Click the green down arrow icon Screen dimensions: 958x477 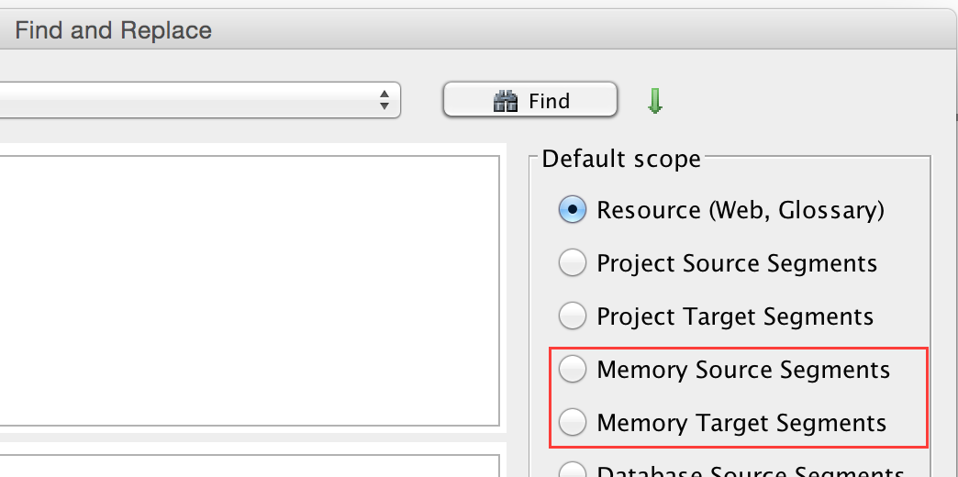(654, 101)
